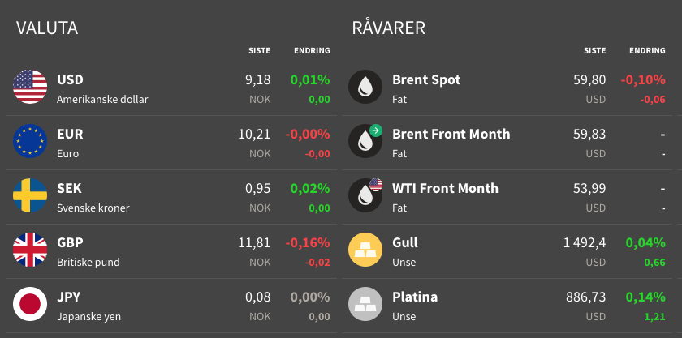Click the EU flag icon

30,141
